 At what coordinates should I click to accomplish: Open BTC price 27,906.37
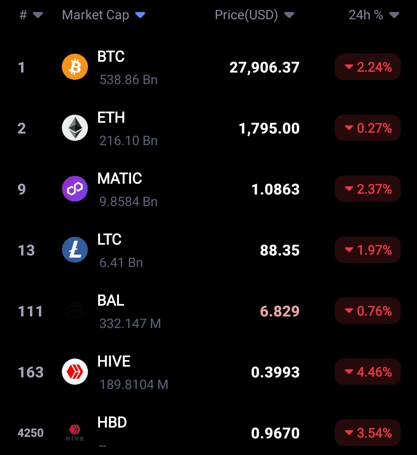pos(264,67)
